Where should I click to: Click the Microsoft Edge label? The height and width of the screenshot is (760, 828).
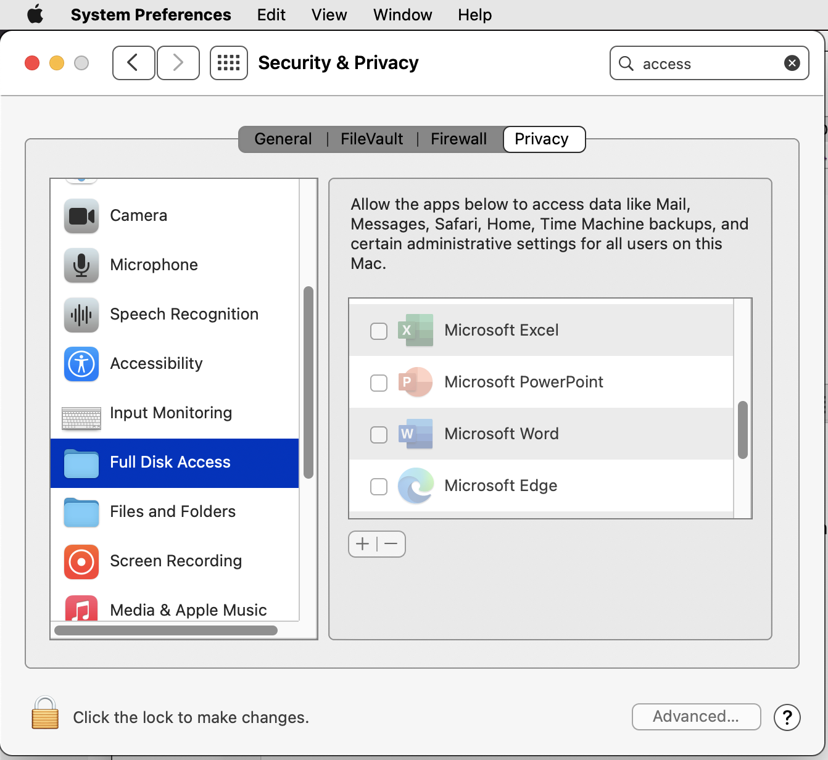tap(500, 486)
